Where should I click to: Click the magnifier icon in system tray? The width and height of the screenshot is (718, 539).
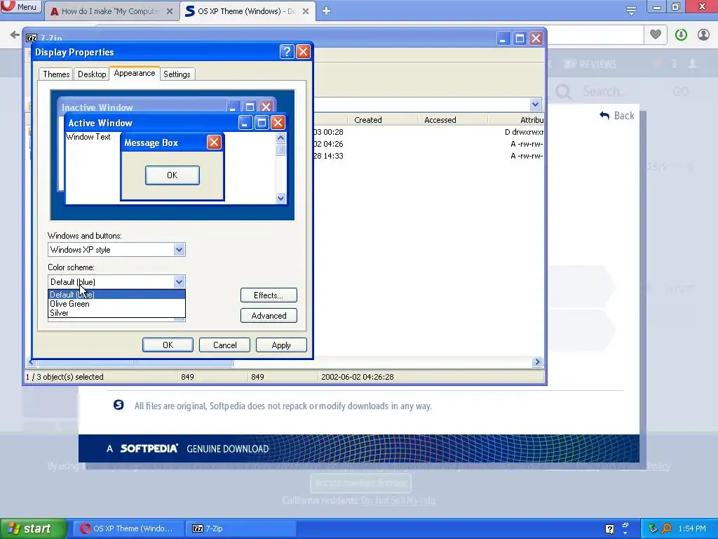pos(666,528)
